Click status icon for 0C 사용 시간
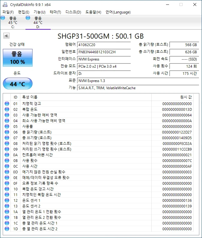The width and height of the screenshot is (202, 238). [7, 166]
